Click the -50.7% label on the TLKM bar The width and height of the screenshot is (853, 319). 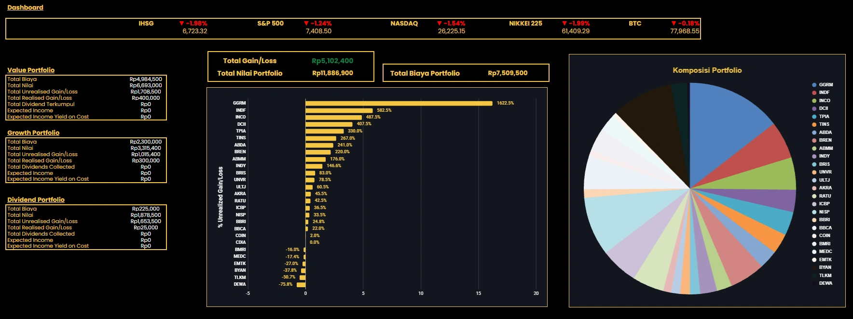coord(289,277)
